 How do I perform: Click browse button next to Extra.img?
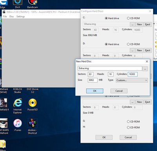tap(145, 69)
